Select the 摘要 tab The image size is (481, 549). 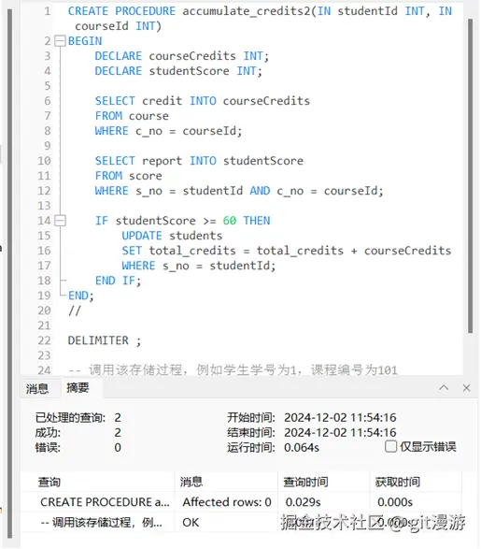78,387
